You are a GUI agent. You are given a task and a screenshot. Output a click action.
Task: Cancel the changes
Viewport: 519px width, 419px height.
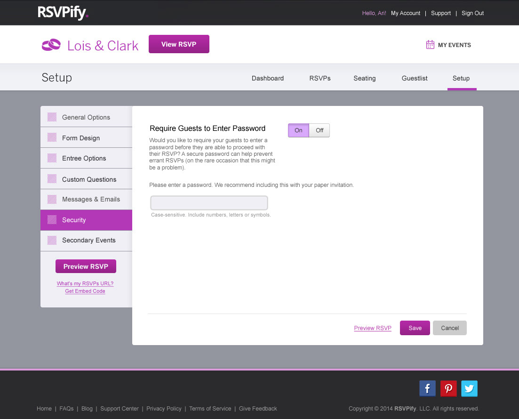coord(450,328)
